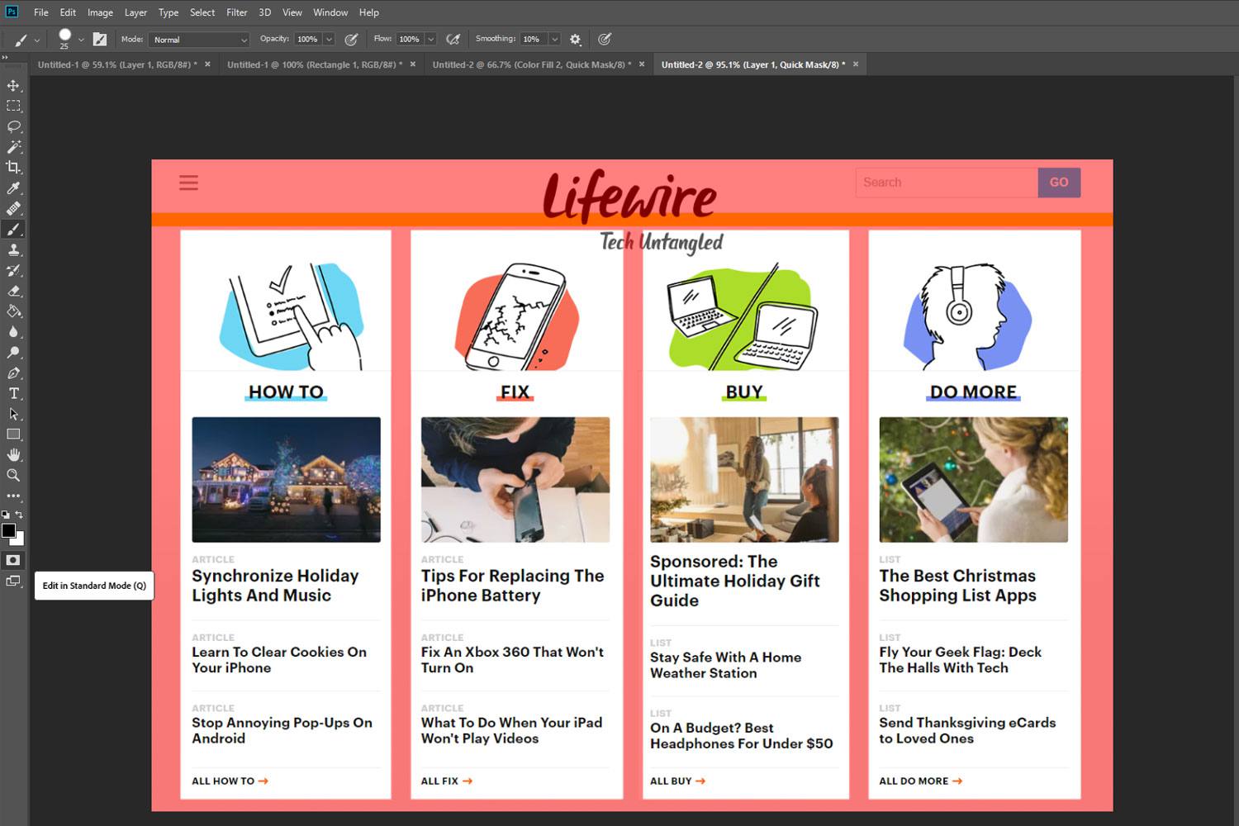
Task: Open the Opacity slider dropdown arrow
Action: pyautogui.click(x=329, y=39)
